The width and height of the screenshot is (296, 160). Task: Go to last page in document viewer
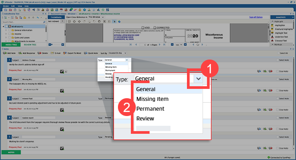pos(164,44)
